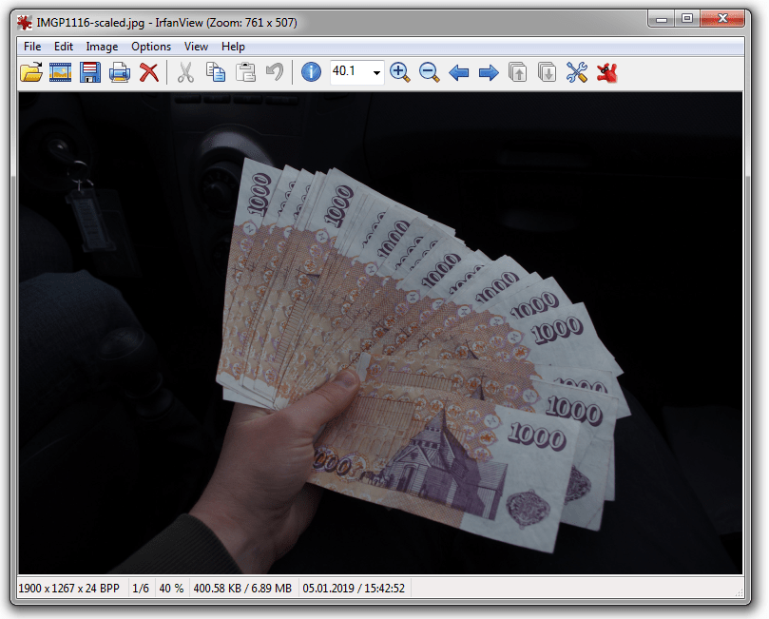This screenshot has height=619, width=769.
Task: Show image information via the blue 'i' icon
Action: point(311,72)
